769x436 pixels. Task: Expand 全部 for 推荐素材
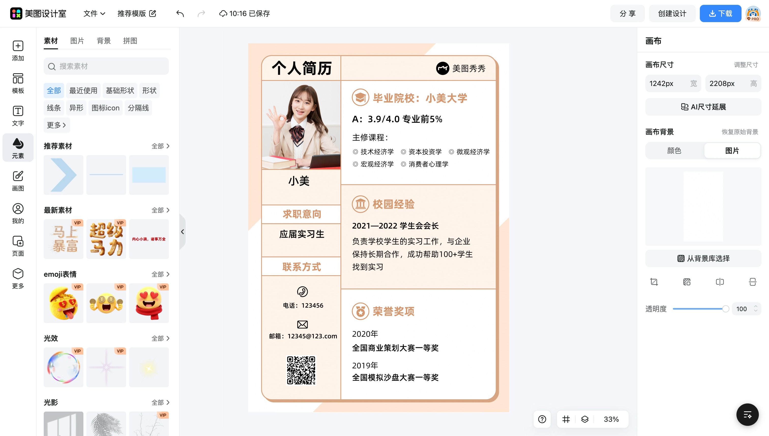(160, 146)
